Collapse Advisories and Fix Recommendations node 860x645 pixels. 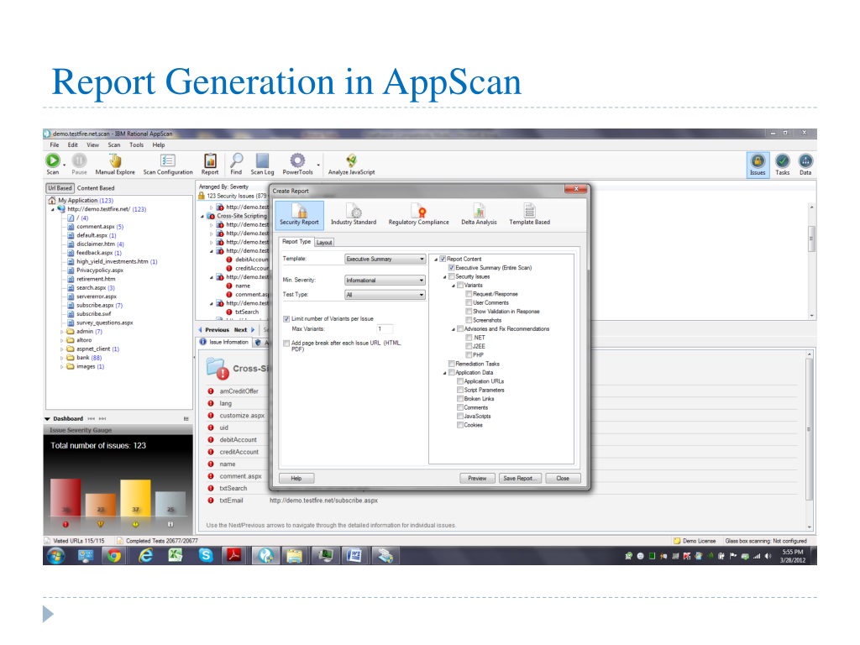[454, 329]
